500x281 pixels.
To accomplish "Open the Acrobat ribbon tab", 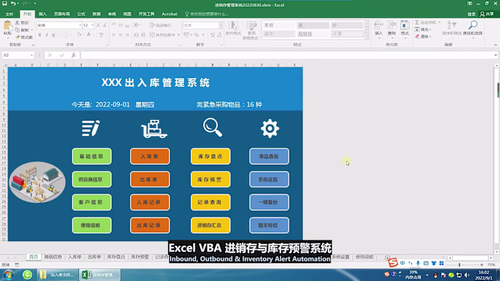I will (x=169, y=14).
